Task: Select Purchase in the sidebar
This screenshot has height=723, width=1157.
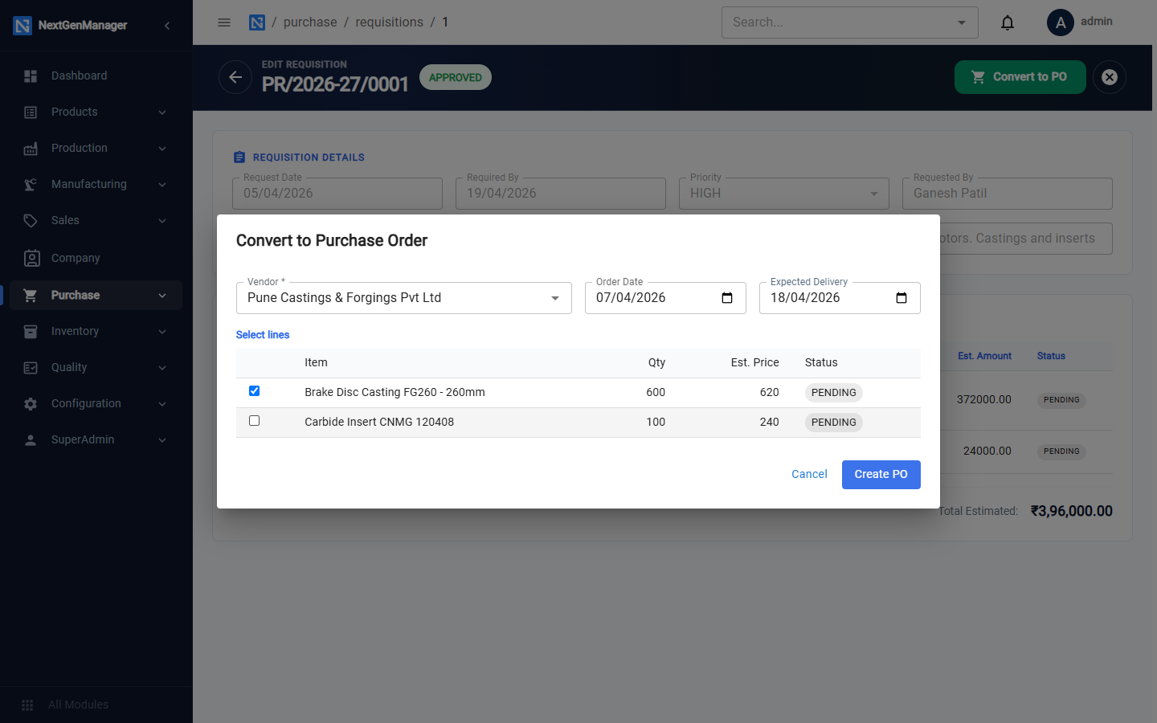Action: (x=96, y=295)
